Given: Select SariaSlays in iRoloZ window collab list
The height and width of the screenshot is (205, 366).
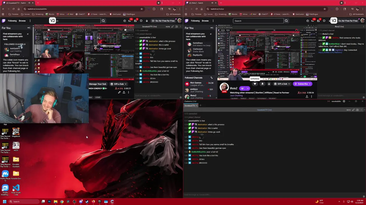Looking at the screenshot, I should coord(199,44).
